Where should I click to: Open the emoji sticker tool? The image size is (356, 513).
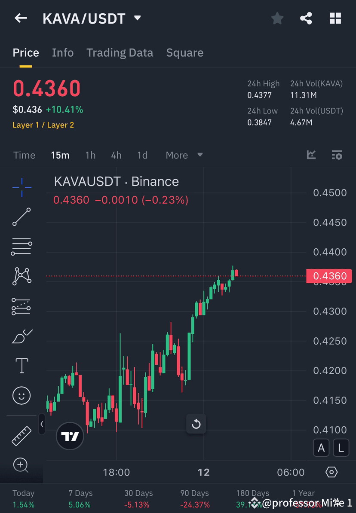point(21,395)
